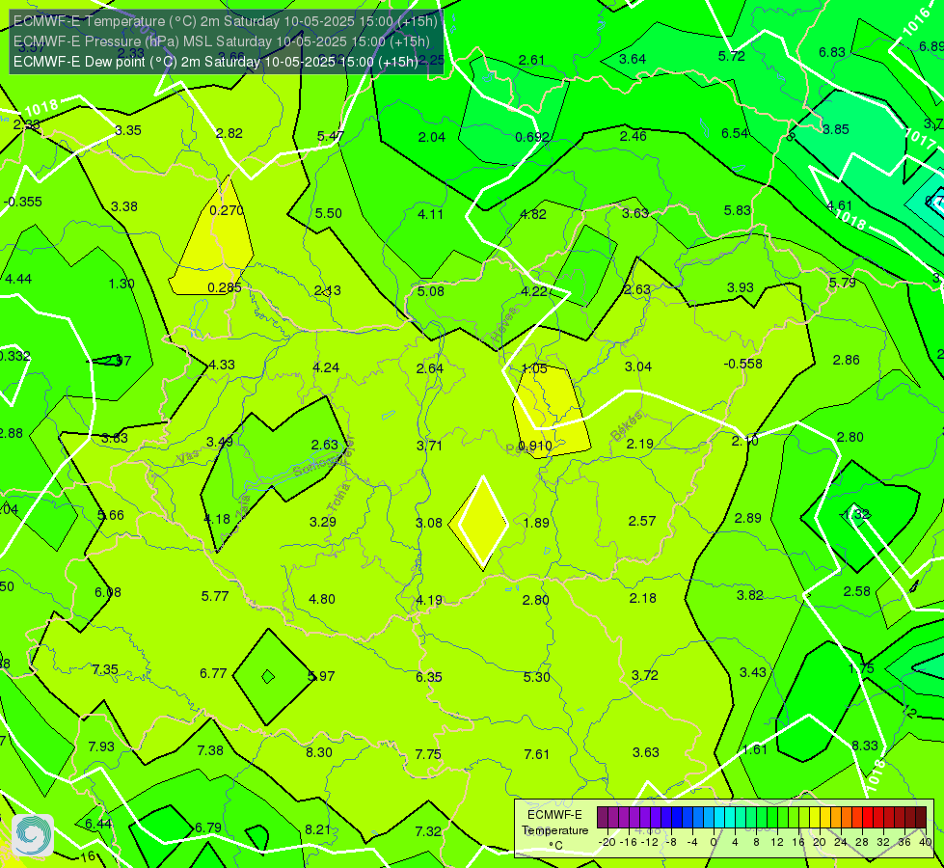Click the dew point value 1.89
The image size is (944, 868).
536,522
